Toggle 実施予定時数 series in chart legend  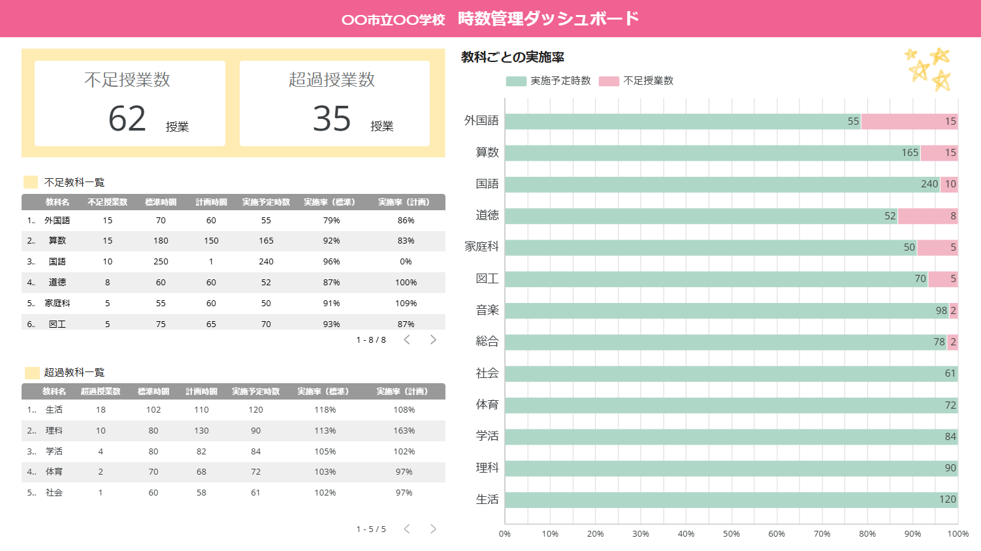[x=549, y=81]
